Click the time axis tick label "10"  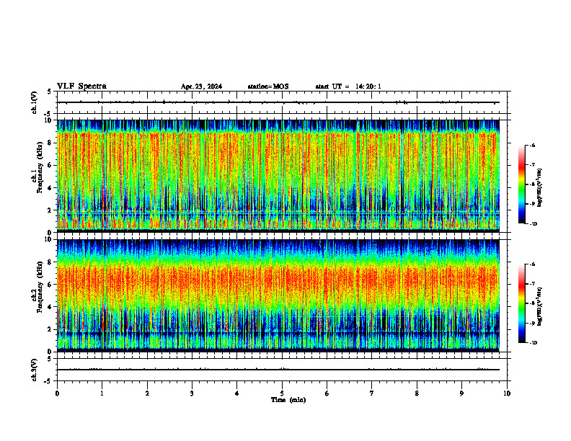pos(507,393)
